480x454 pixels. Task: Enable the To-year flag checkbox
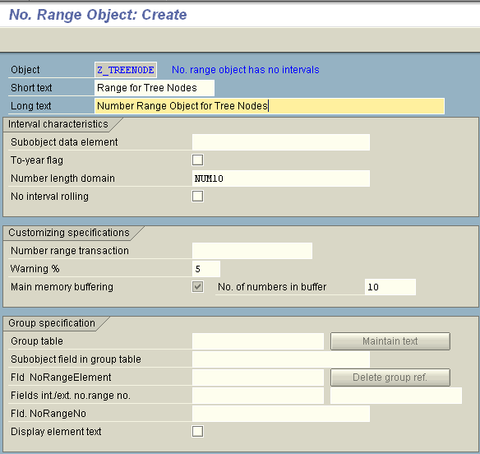coord(197,160)
